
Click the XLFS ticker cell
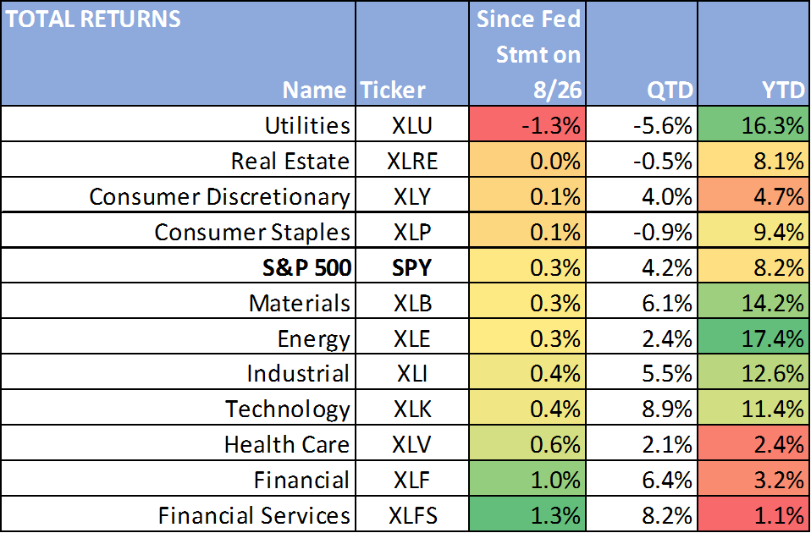click(x=412, y=514)
